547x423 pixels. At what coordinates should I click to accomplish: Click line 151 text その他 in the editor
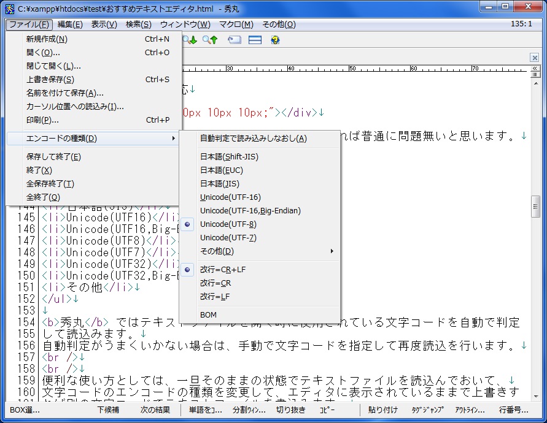pos(85,288)
